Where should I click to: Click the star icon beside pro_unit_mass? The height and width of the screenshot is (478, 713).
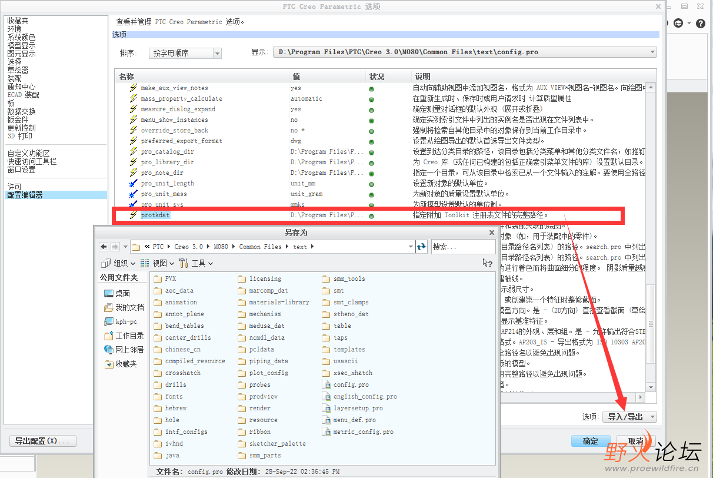tap(134, 194)
